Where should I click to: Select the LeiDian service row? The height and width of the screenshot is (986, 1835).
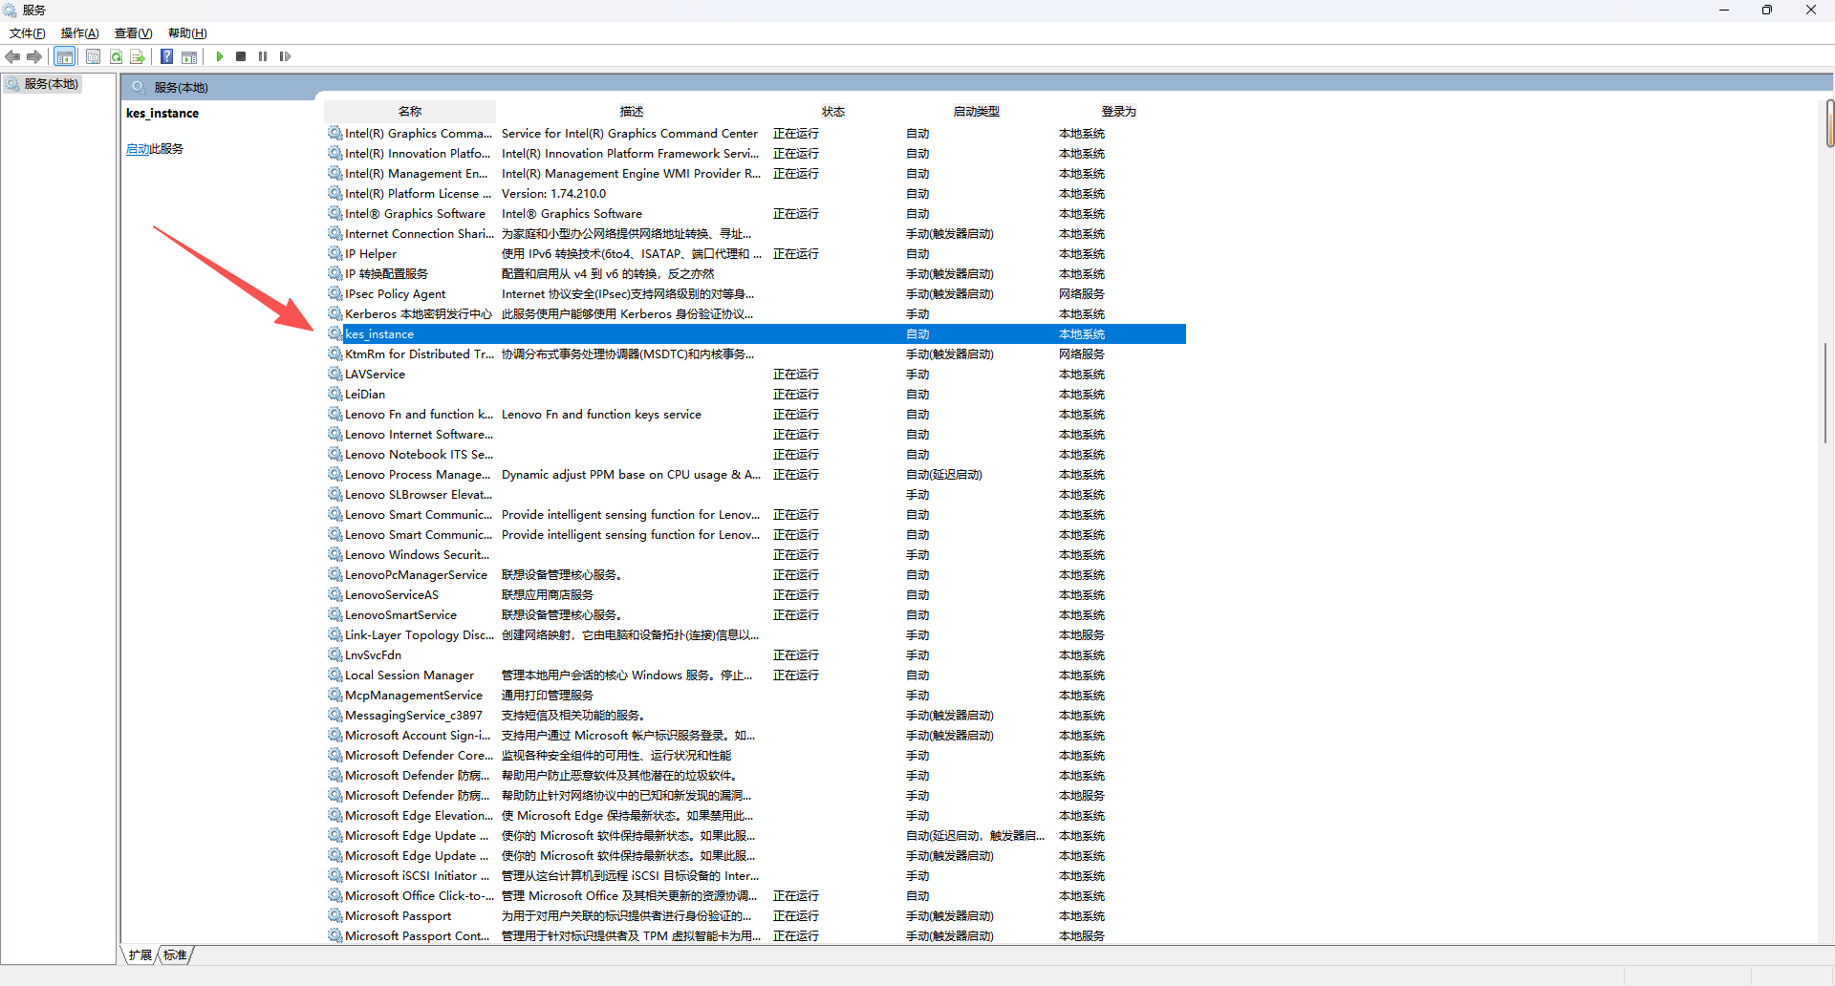[x=365, y=395]
